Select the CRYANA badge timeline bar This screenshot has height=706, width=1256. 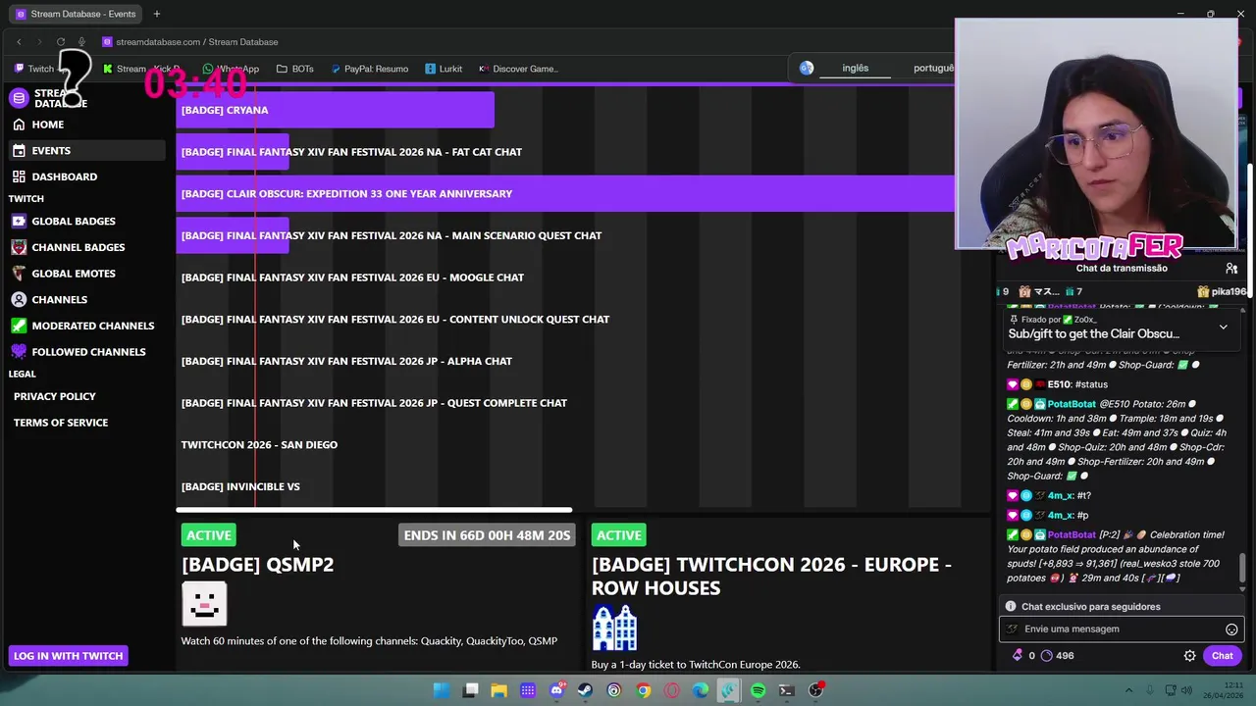click(335, 110)
